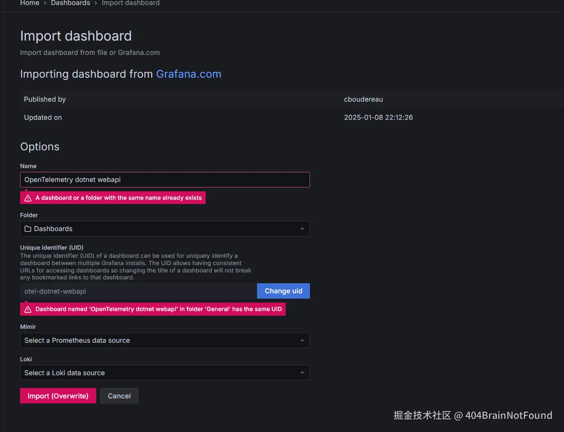Open the Loki data source dropdown
The image size is (564, 432).
[165, 372]
